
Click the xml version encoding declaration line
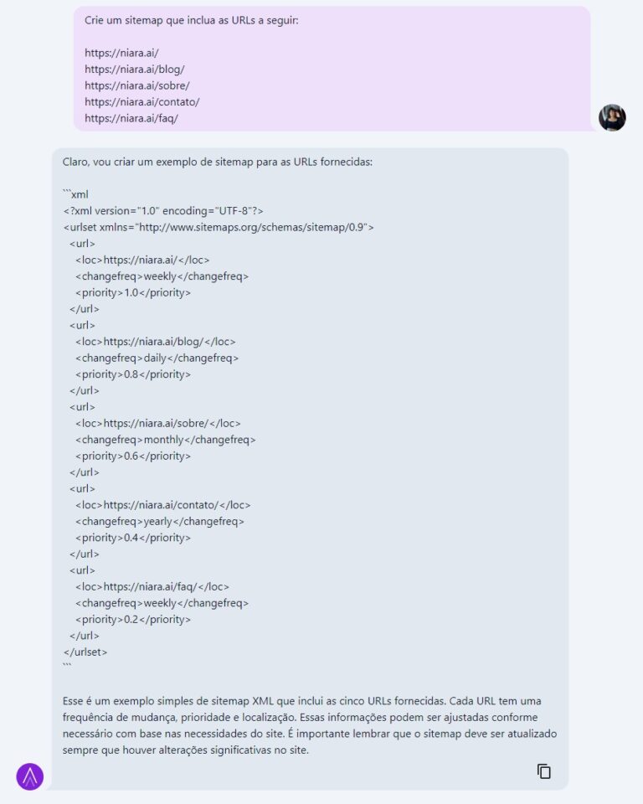tap(163, 211)
